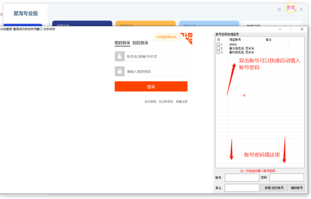Select account 春风百优选:范冰冰 in list
This screenshot has width=311, height=199.
[x=241, y=52]
